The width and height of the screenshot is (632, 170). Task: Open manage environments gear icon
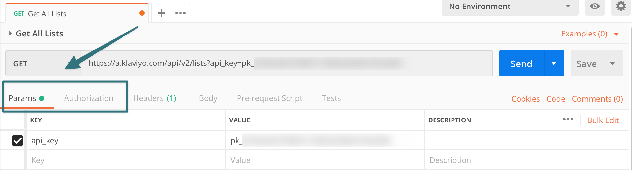tap(621, 7)
